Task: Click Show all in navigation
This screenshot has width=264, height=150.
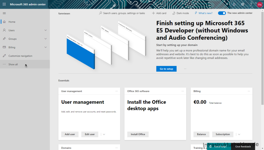Action: tap(25, 64)
